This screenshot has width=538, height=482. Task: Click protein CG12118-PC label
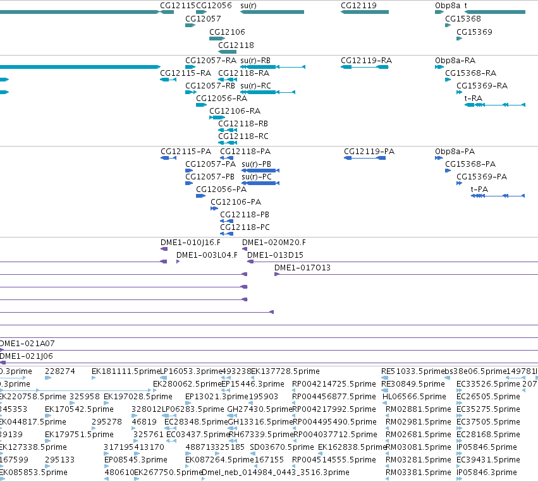tap(245, 228)
